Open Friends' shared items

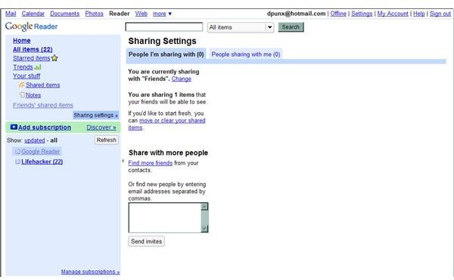click(x=43, y=105)
